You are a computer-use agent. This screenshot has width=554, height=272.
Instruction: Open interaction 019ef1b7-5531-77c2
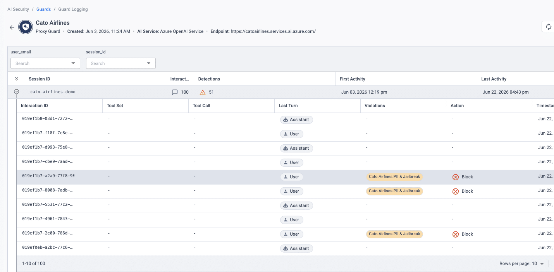pos(48,205)
